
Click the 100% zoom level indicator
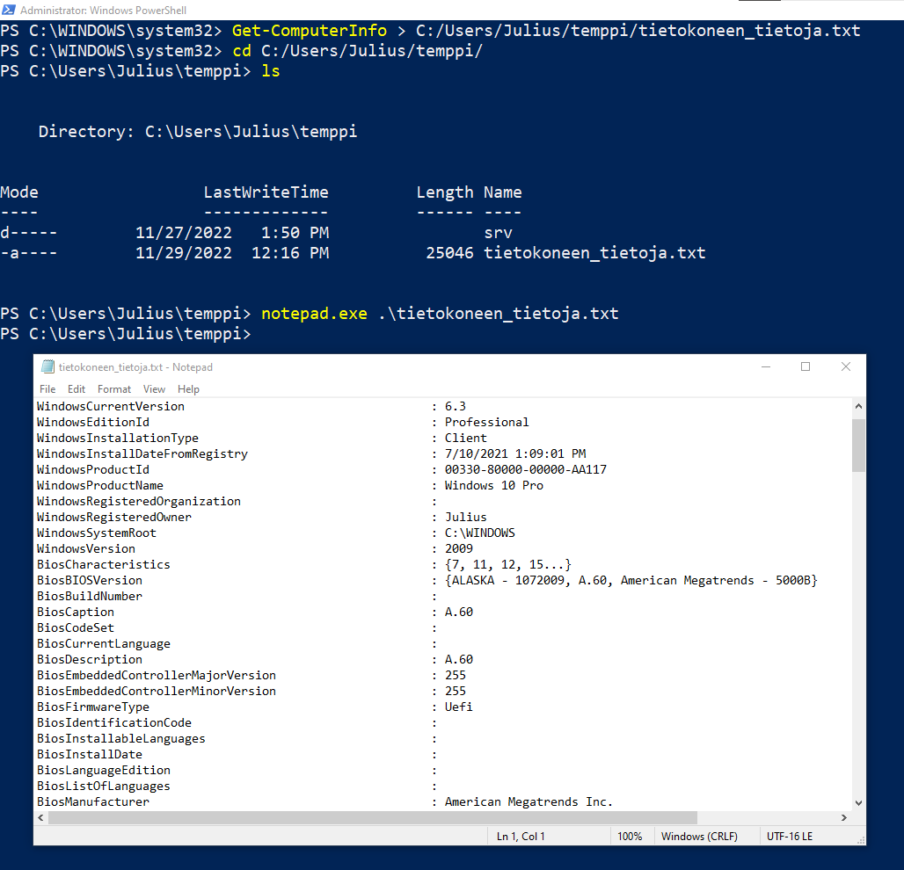(631, 836)
